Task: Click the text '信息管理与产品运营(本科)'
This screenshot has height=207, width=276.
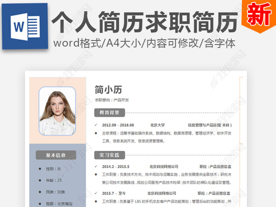Action: (x=210, y=125)
